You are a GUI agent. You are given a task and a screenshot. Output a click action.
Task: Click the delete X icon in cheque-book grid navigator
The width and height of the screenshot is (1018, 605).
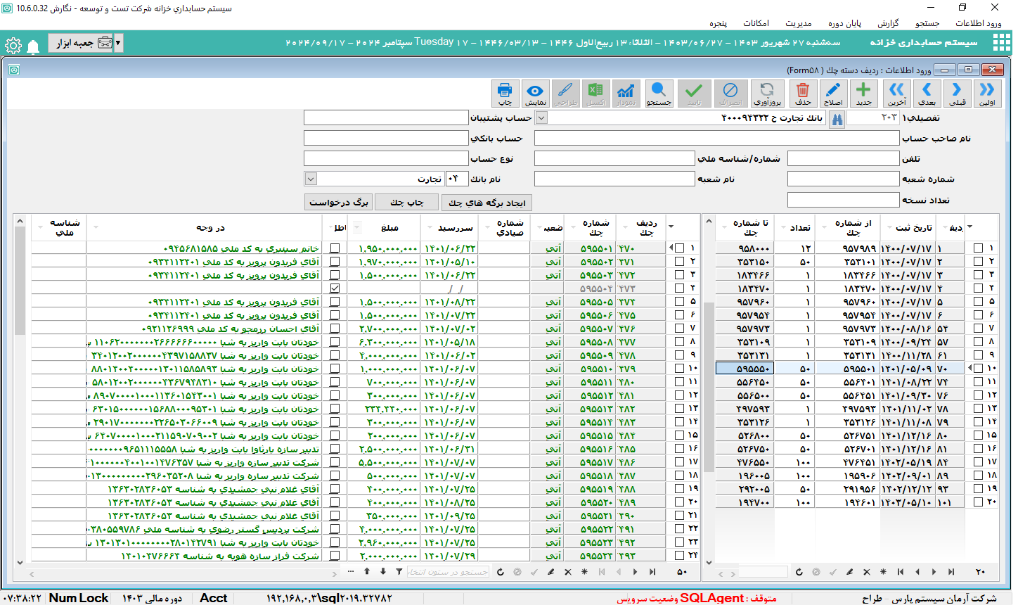point(867,572)
